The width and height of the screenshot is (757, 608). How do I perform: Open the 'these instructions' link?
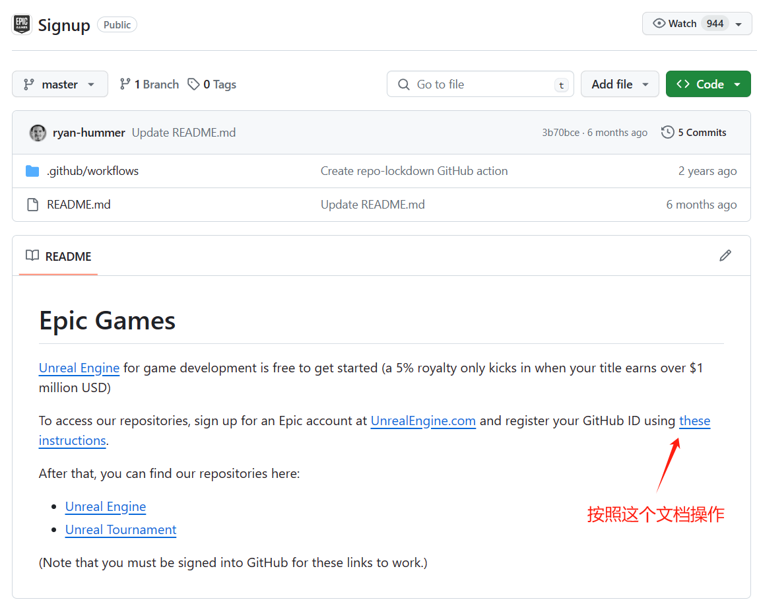point(695,421)
